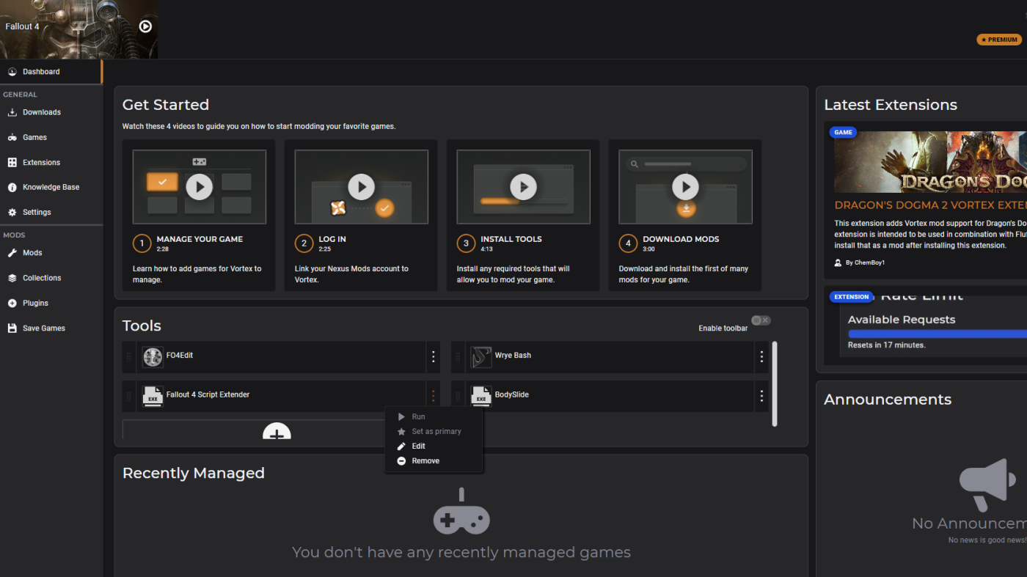Play the Manage Your Game video
This screenshot has height=577, width=1027.
[200, 187]
